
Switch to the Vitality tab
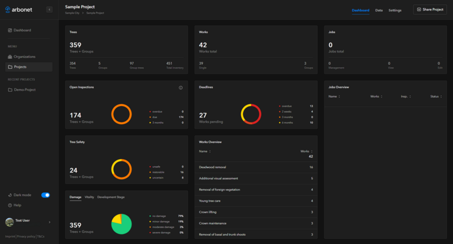(x=89, y=197)
